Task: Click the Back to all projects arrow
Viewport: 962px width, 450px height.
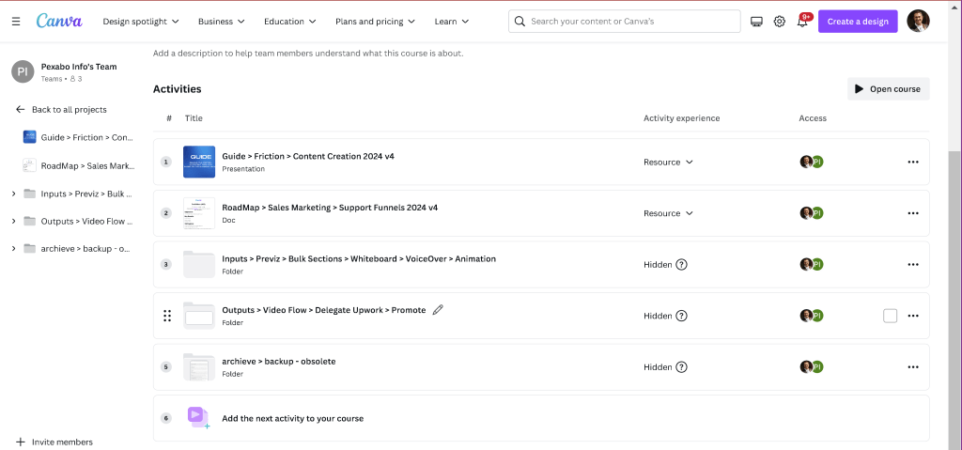Action: click(21, 109)
